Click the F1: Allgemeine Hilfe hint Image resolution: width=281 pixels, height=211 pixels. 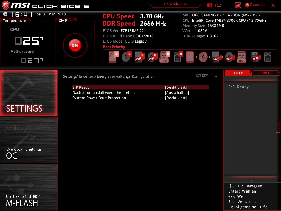pyautogui.click(x=248, y=207)
